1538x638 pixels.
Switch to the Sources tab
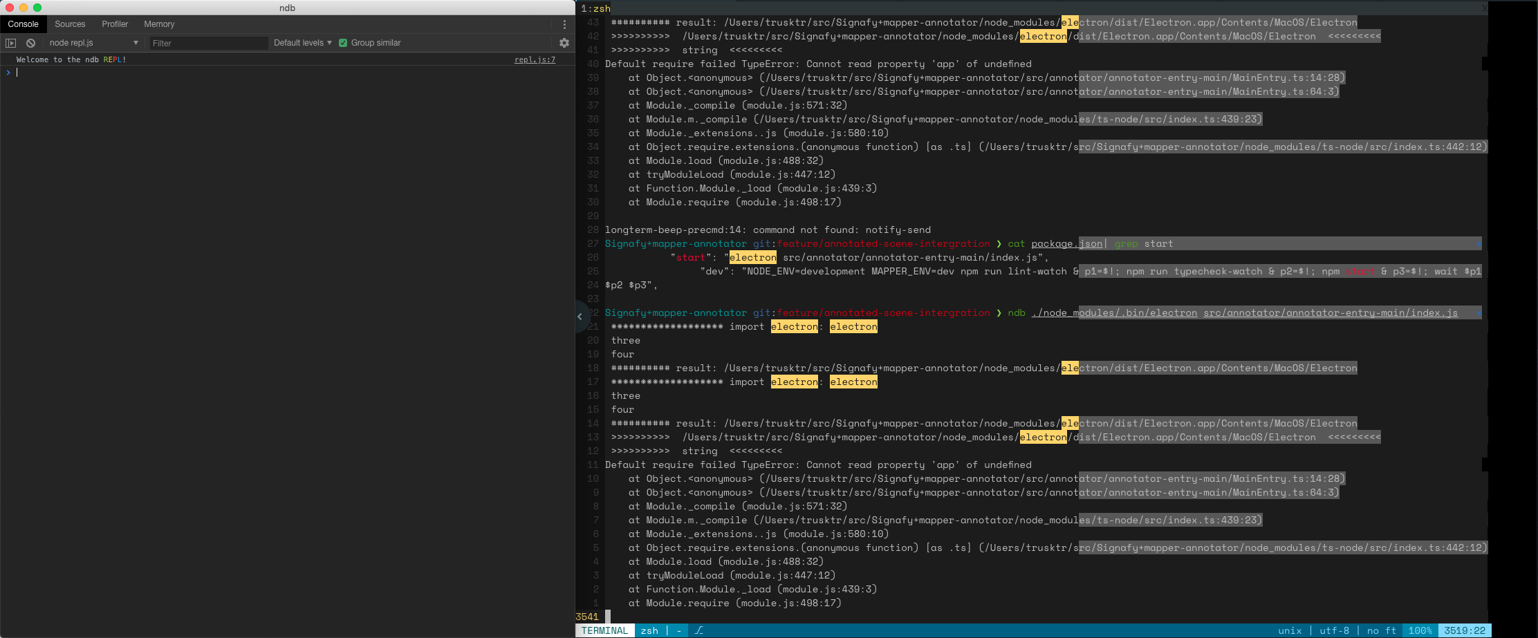point(70,24)
